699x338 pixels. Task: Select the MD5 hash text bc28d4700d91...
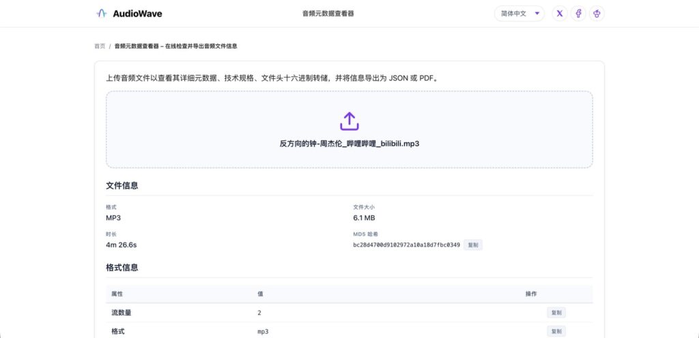(407, 245)
